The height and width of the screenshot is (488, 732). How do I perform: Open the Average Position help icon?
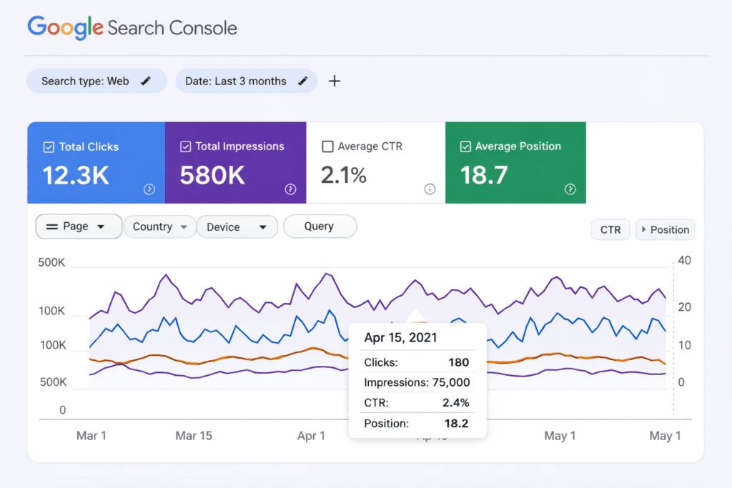(x=570, y=189)
